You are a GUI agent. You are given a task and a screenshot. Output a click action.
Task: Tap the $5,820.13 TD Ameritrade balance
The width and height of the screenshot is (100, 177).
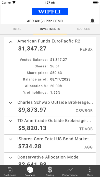click(x=32, y=128)
